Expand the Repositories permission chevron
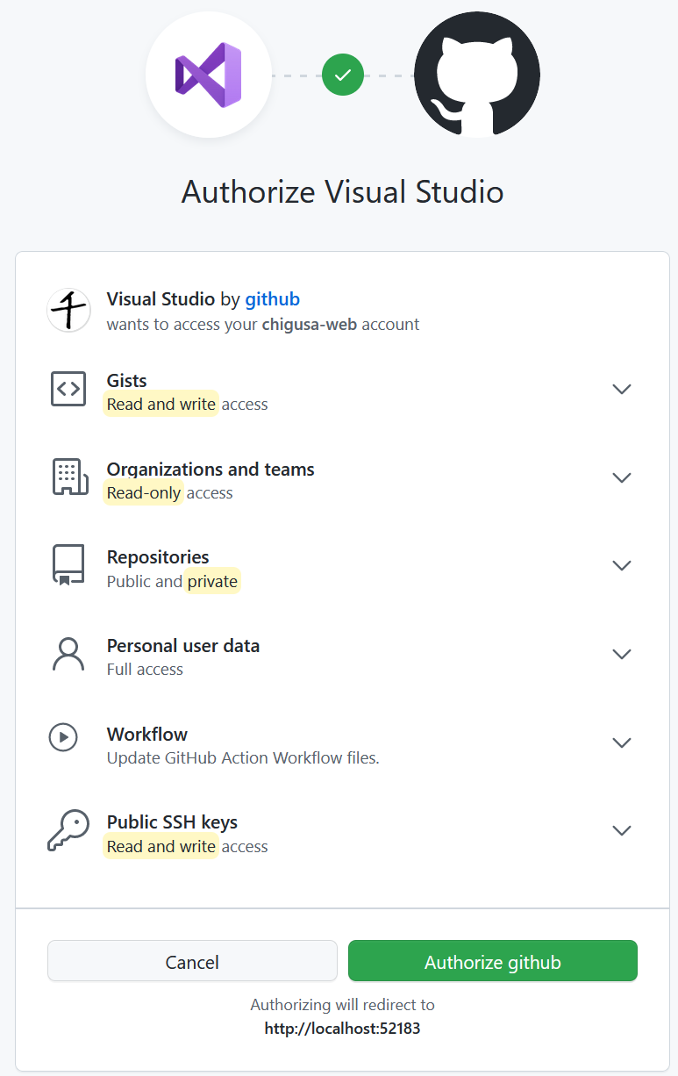Image resolution: width=678 pixels, height=1076 pixels. [x=622, y=565]
